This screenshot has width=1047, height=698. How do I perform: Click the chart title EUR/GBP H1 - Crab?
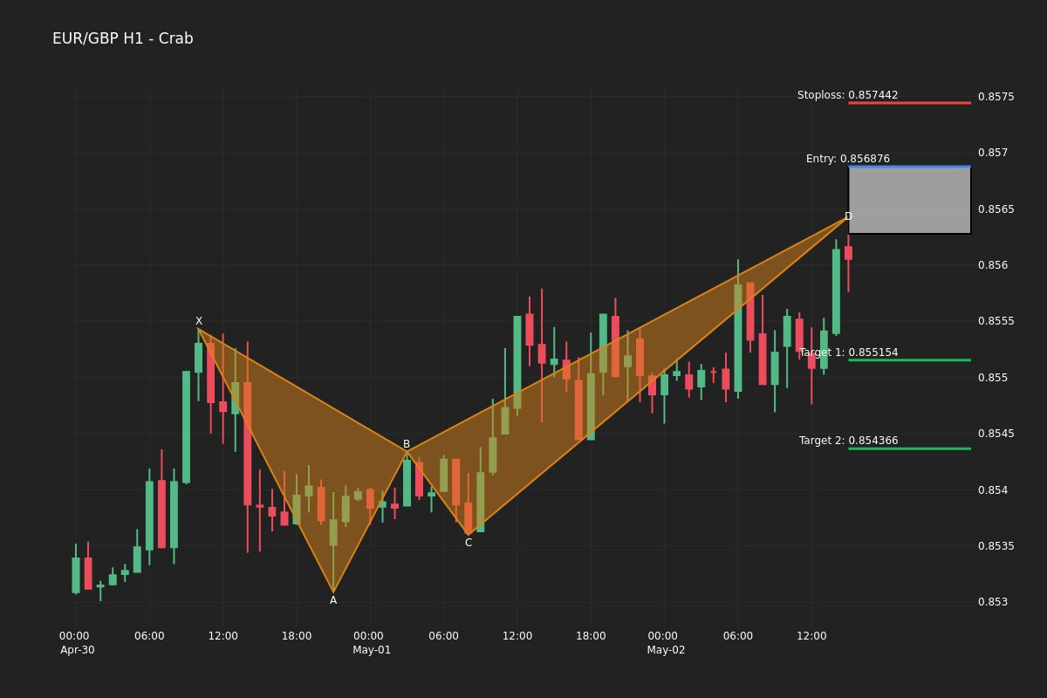[123, 38]
